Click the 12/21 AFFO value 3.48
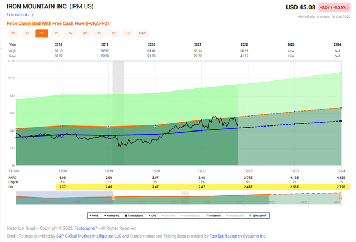Screen dimensions: 356x242 click(201, 178)
